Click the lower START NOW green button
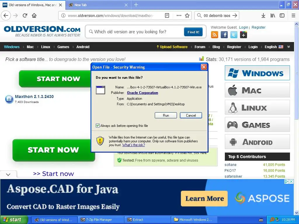 coord(54,150)
